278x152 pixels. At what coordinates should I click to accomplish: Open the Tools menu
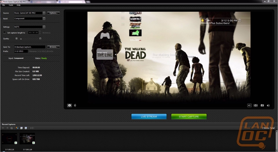[x=11, y=5]
